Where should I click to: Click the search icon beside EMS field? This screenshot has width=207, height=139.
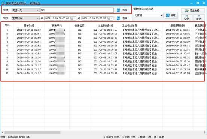(118, 10)
